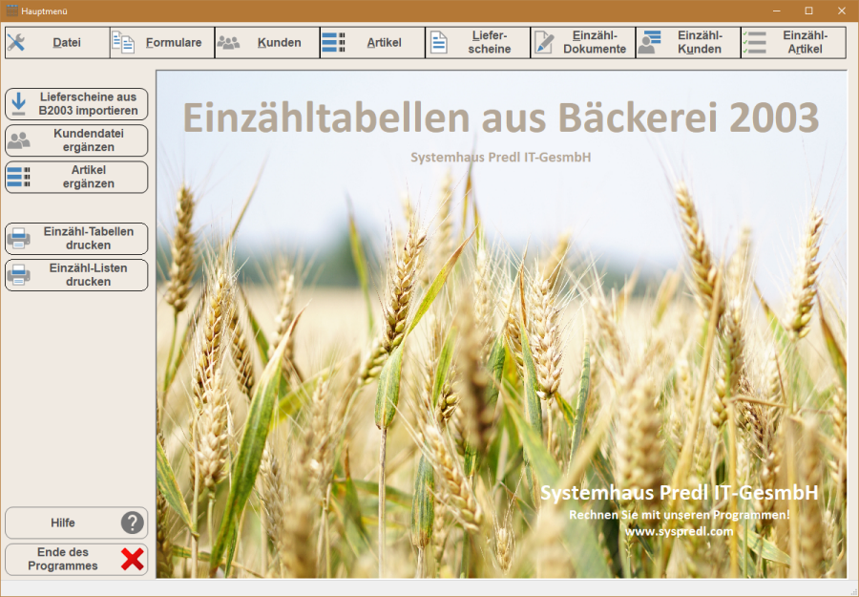The image size is (859, 597).
Task: Click the page icon on Lieferscheine
Action: coord(438,42)
